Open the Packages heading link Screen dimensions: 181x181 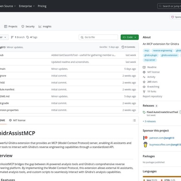(x=149, y=156)
